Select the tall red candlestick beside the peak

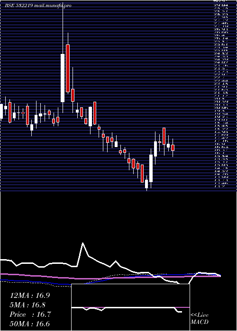pos(68,68)
